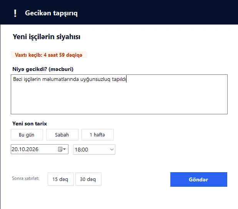This screenshot has height=209, width=238.
Task: Click the 'Sonra xatırlat:' label
Action: tap(25, 178)
